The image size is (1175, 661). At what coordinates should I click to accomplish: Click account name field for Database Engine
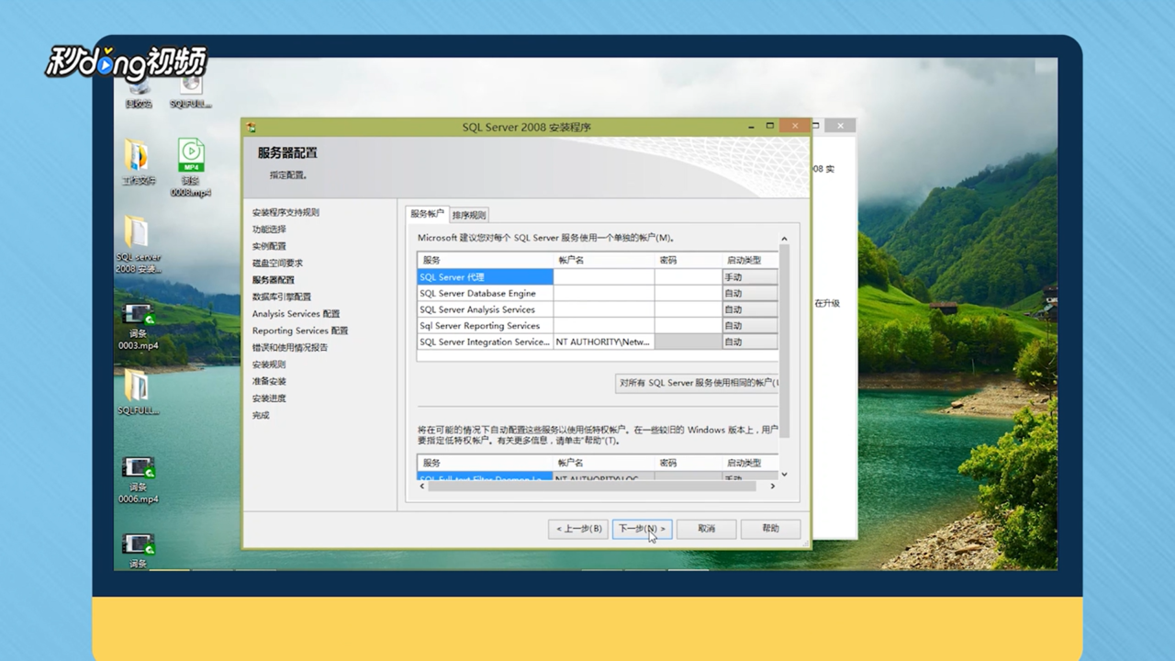pos(604,293)
